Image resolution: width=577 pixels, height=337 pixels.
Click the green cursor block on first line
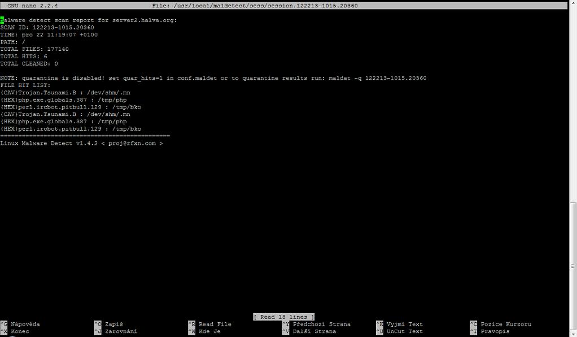pos(2,20)
